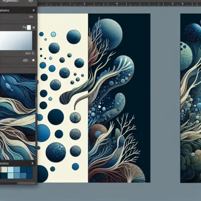Select the partially visible artboard at the right edge
This screenshot has width=201, height=201.
pos(191,98)
